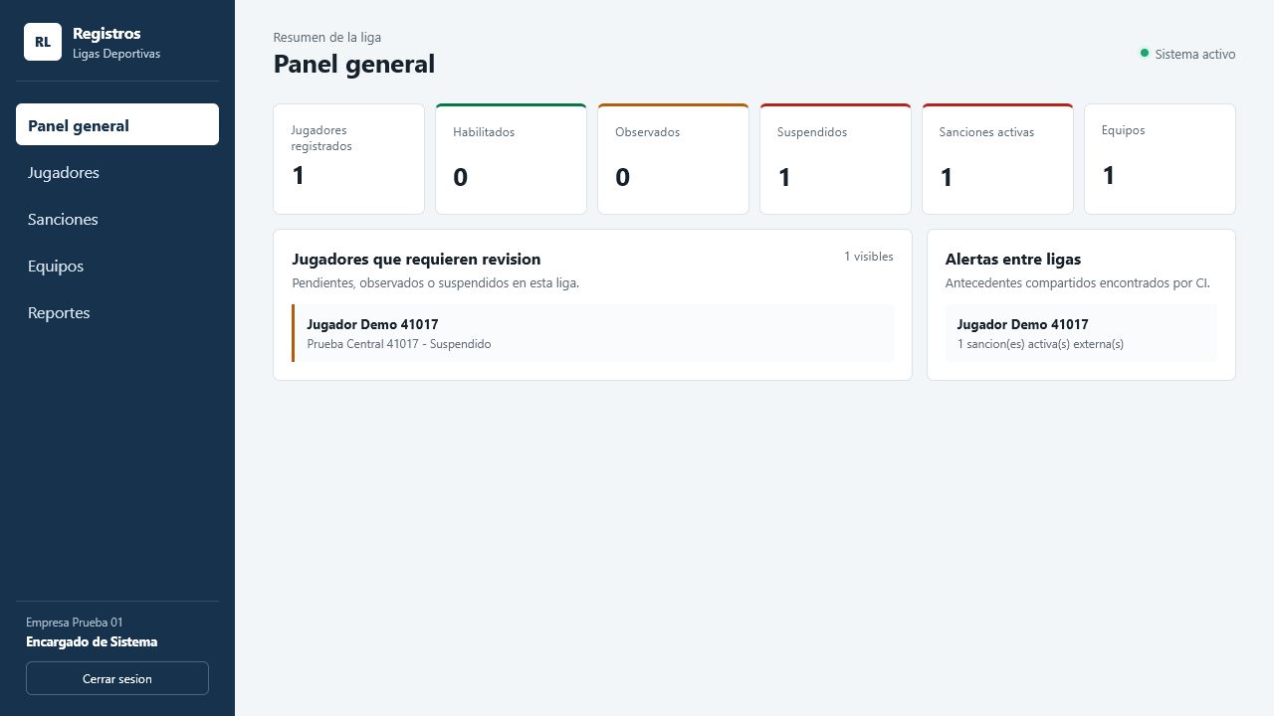The width and height of the screenshot is (1274, 716).
Task: Navigate to Equipos
Action: (x=117, y=266)
